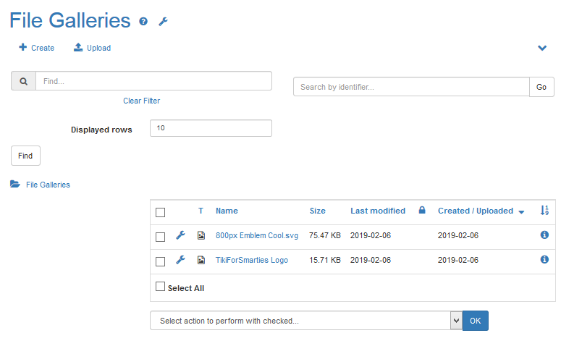Click the Clear Filter link
Screen dimensions: 582x354
[141, 101]
